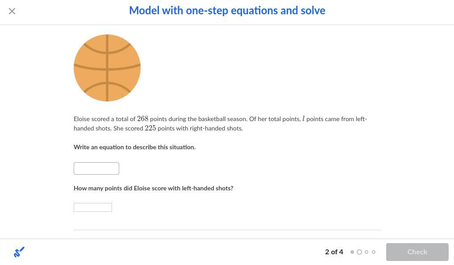Click the basketball illustration

(x=107, y=68)
